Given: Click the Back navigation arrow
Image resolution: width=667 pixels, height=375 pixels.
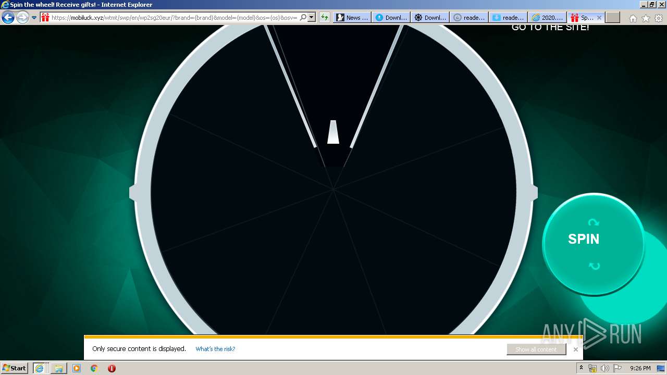Looking at the screenshot, I should 8,17.
